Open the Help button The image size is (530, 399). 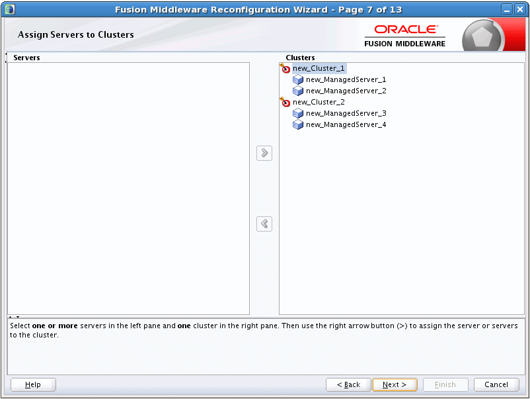pos(33,385)
